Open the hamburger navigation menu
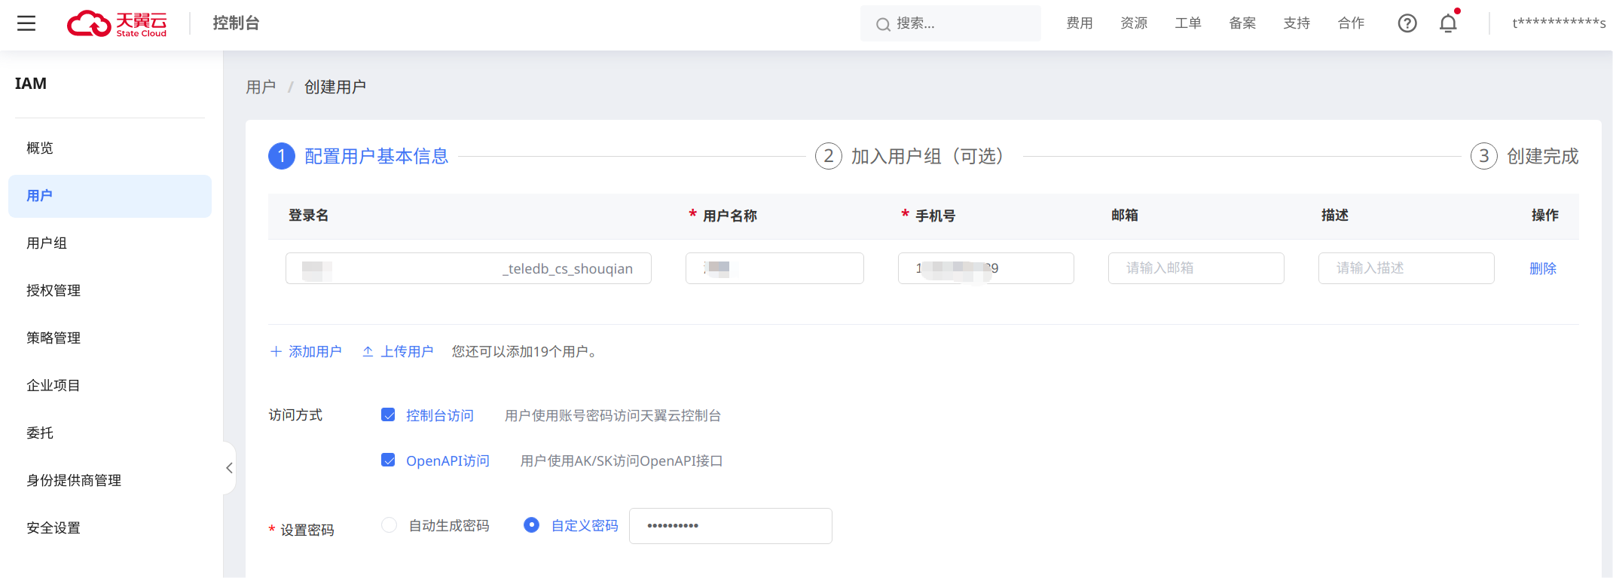 tap(26, 23)
